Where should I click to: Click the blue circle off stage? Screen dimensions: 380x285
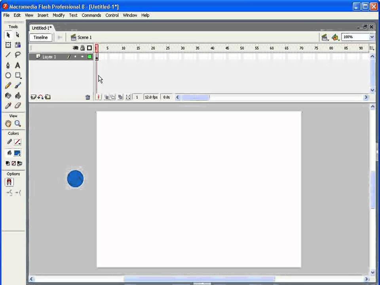tap(75, 179)
